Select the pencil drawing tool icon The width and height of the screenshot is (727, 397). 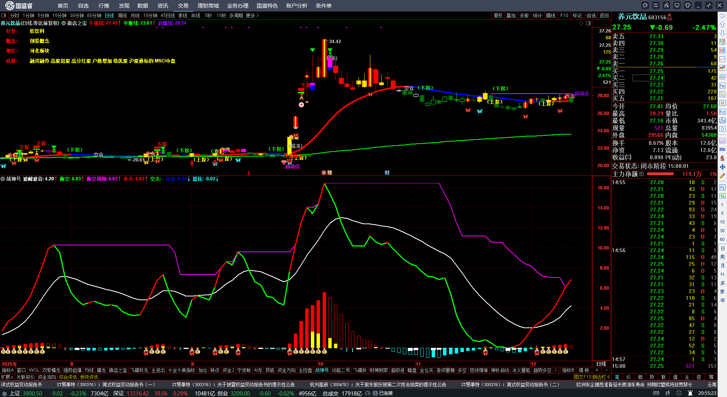pyautogui.click(x=722, y=175)
